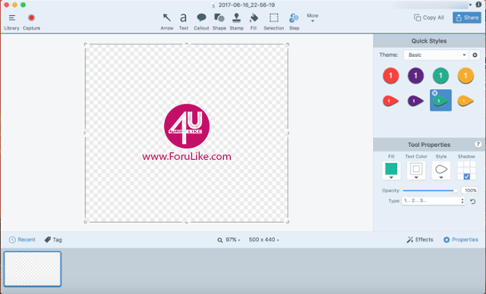
Task: Open the Library panel
Action: click(x=12, y=22)
